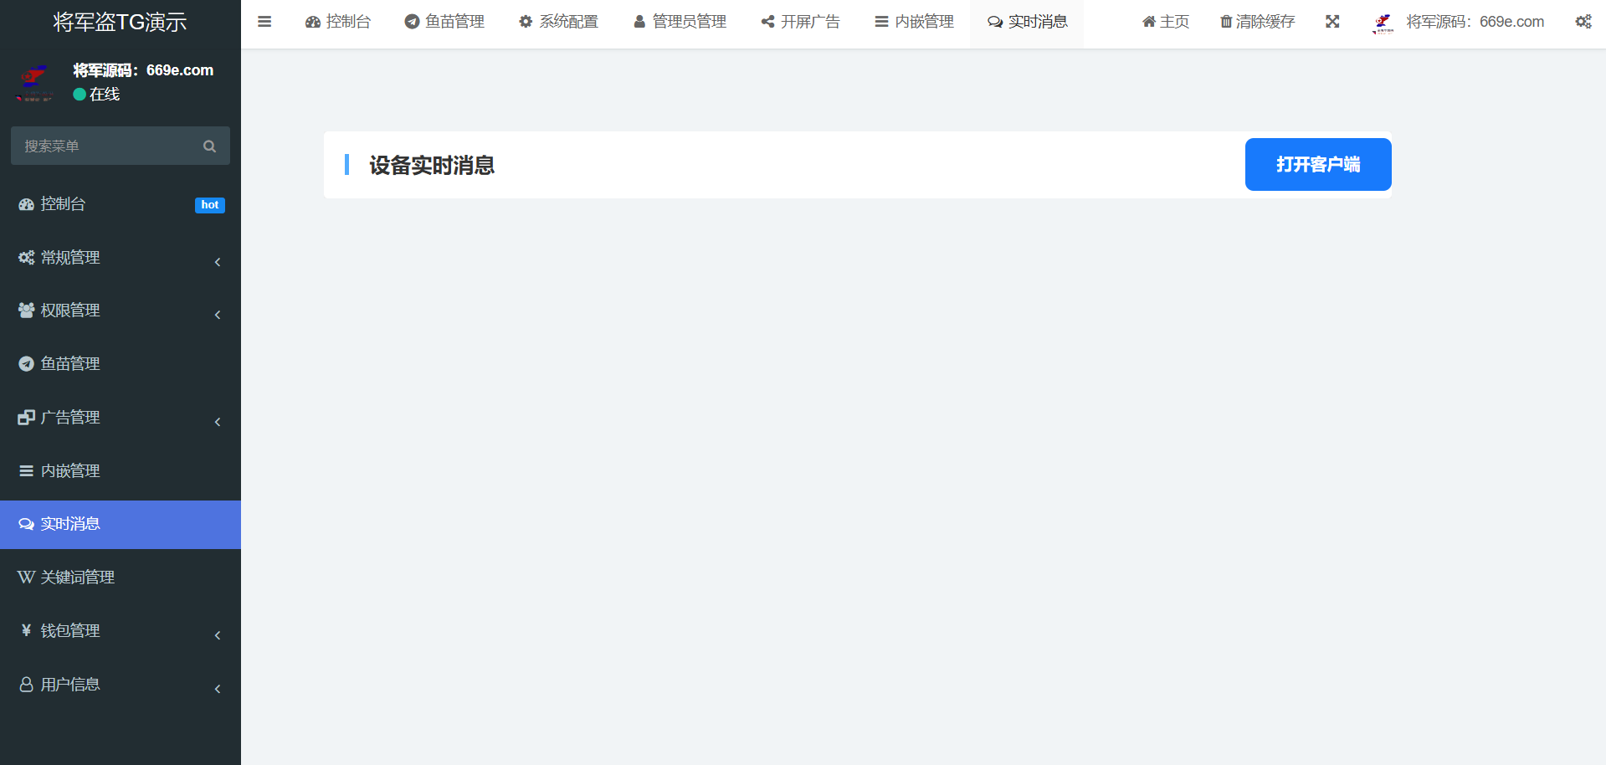Click the dashboard icon beside sidebar 控制台
Image resolution: width=1606 pixels, height=765 pixels.
[27, 204]
